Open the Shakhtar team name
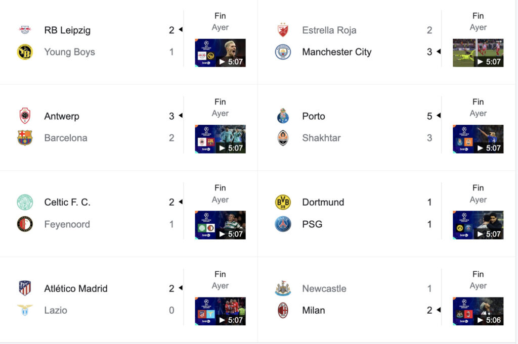The width and height of the screenshot is (518, 344). pyautogui.click(x=321, y=138)
